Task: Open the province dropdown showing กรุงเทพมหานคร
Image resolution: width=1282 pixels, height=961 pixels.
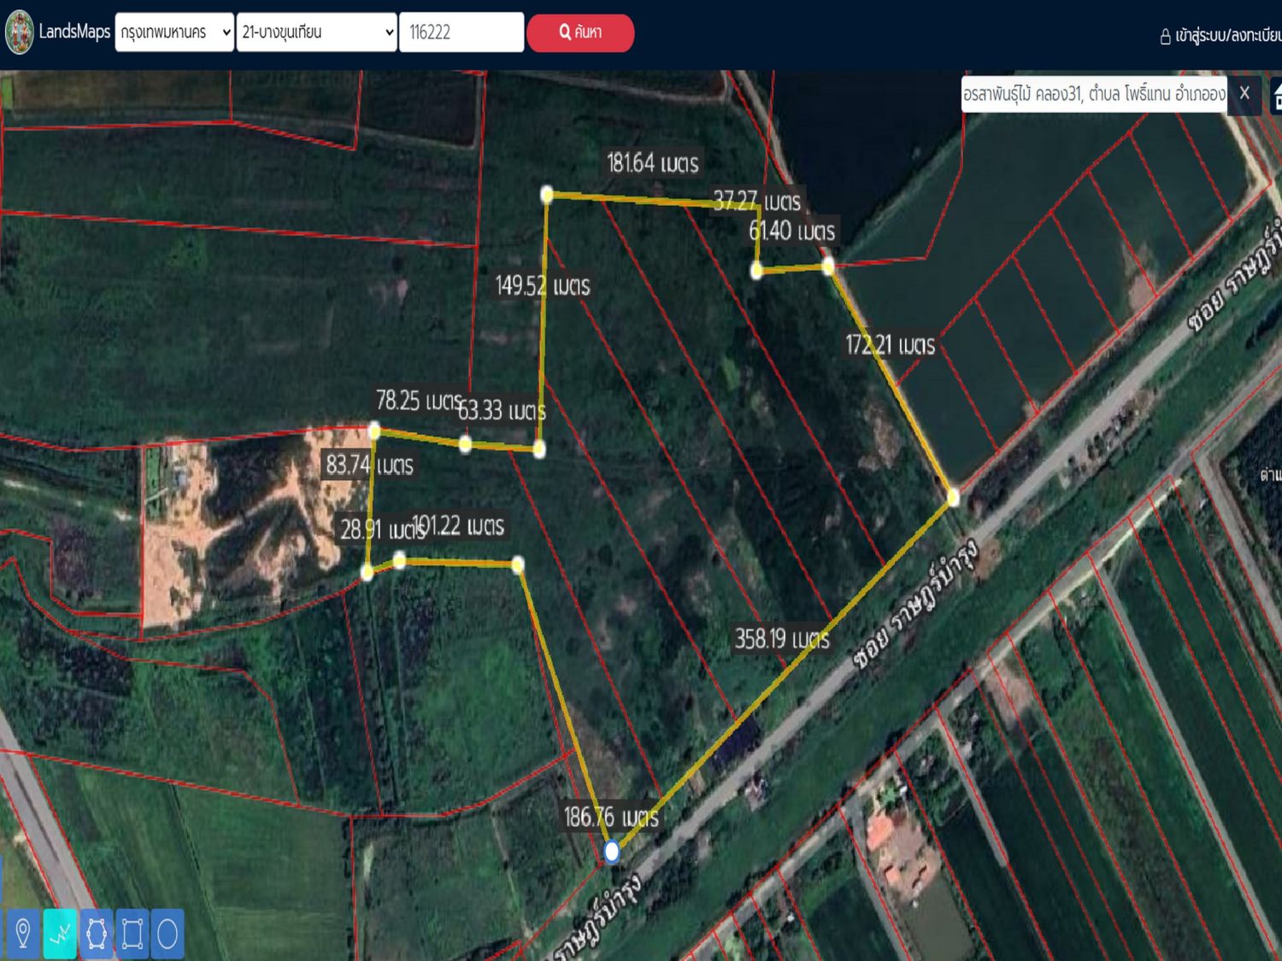Action: tap(174, 32)
